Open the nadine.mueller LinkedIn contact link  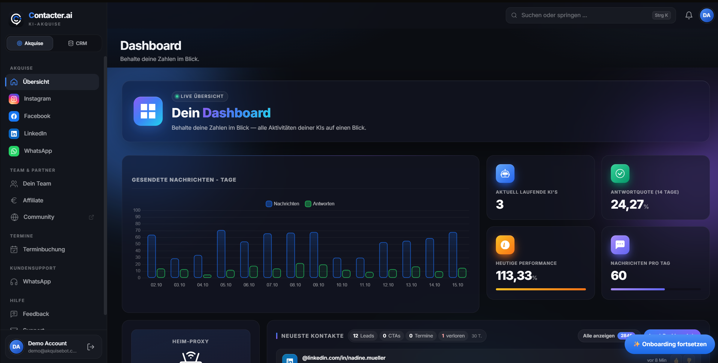click(344, 358)
